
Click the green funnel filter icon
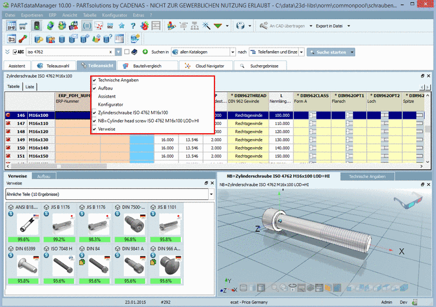(217, 26)
